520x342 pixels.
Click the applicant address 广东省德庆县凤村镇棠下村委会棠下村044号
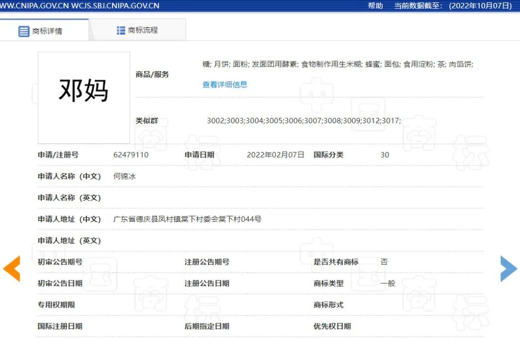[188, 219]
